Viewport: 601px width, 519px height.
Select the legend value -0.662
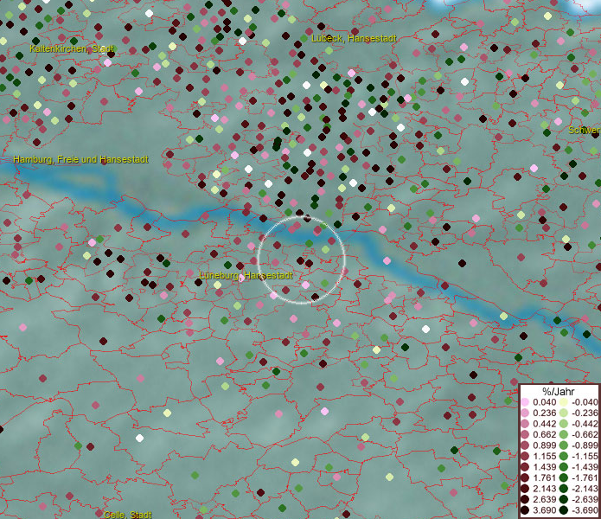click(x=585, y=435)
